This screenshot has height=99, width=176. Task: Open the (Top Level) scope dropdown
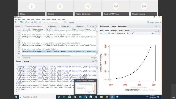27,58
